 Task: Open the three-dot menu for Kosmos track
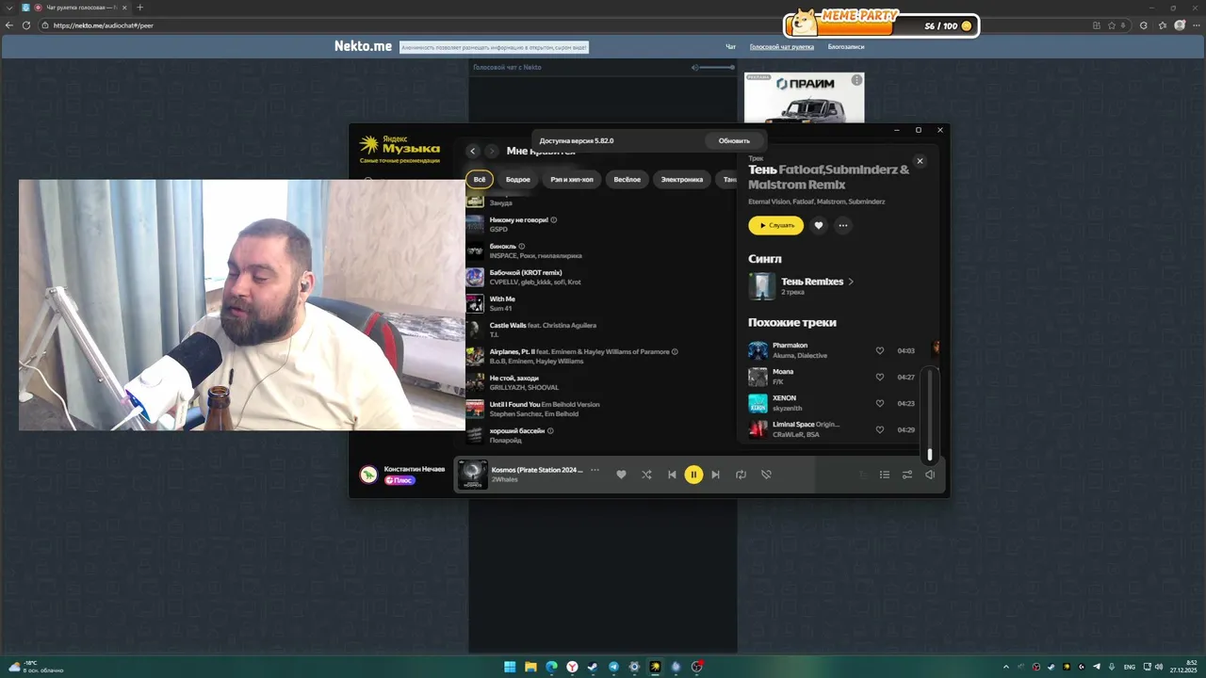pos(595,469)
